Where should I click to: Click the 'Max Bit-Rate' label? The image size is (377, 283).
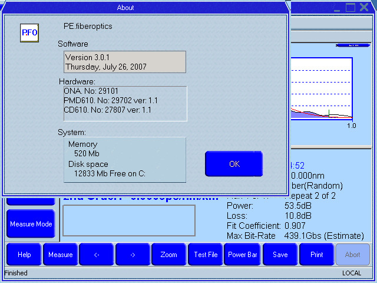[x=251, y=236]
